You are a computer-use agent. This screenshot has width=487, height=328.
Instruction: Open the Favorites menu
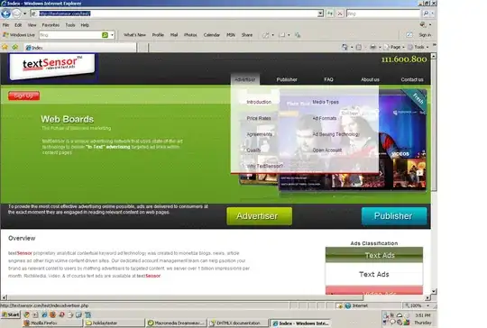coord(51,25)
